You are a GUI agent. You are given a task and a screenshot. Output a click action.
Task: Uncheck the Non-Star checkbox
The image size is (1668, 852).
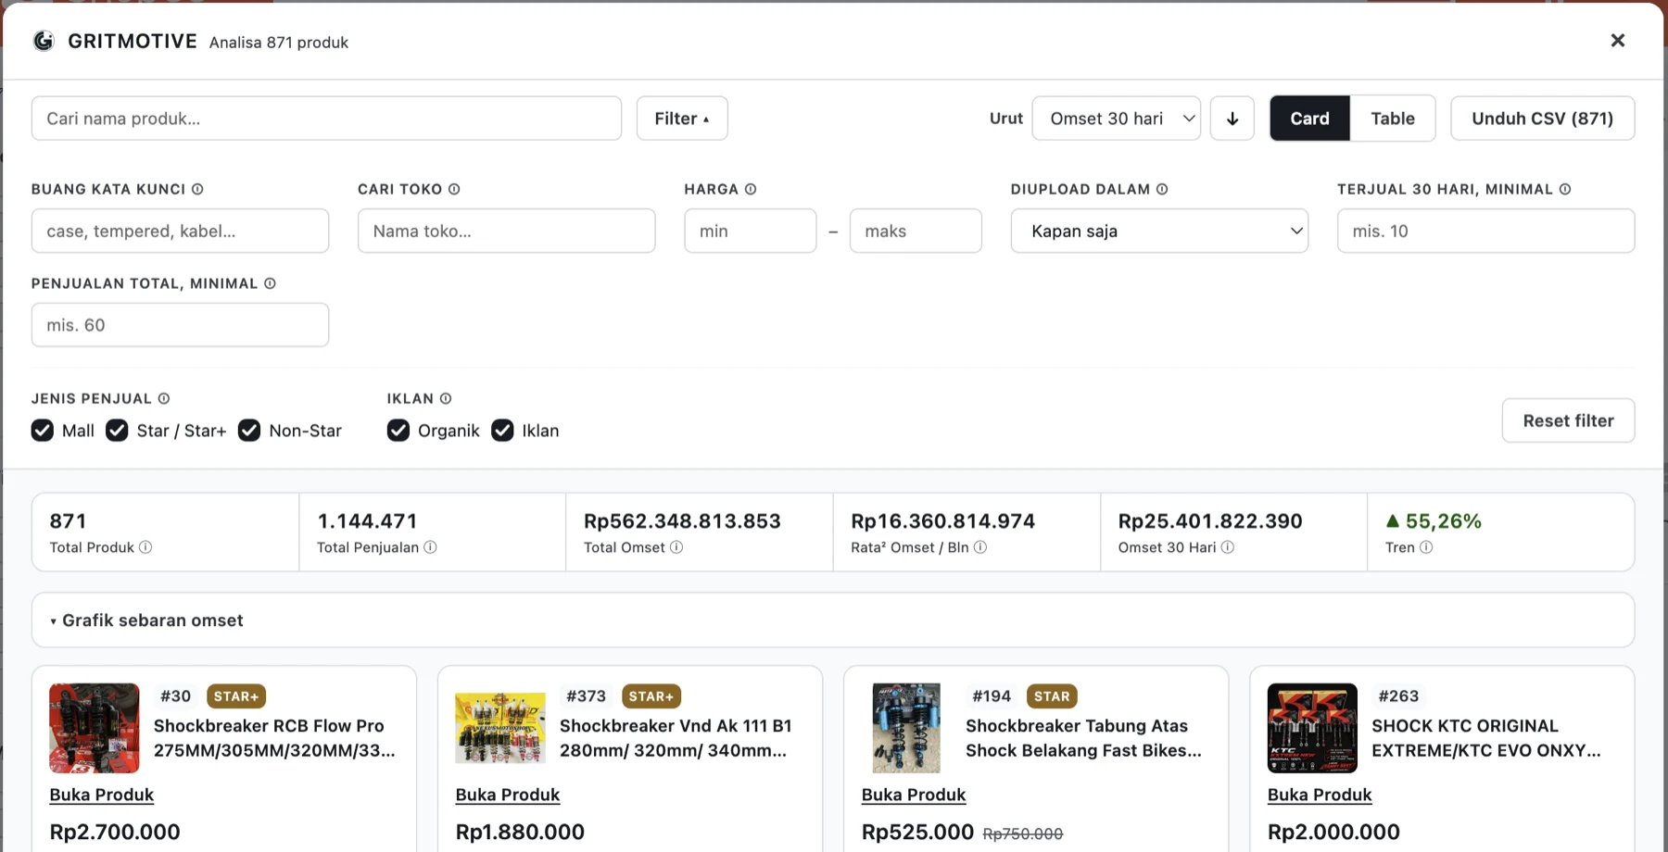pyautogui.click(x=249, y=431)
